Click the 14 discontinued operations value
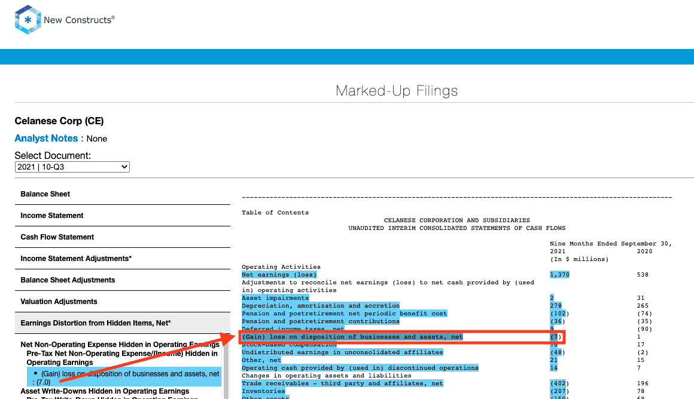 [x=553, y=367]
